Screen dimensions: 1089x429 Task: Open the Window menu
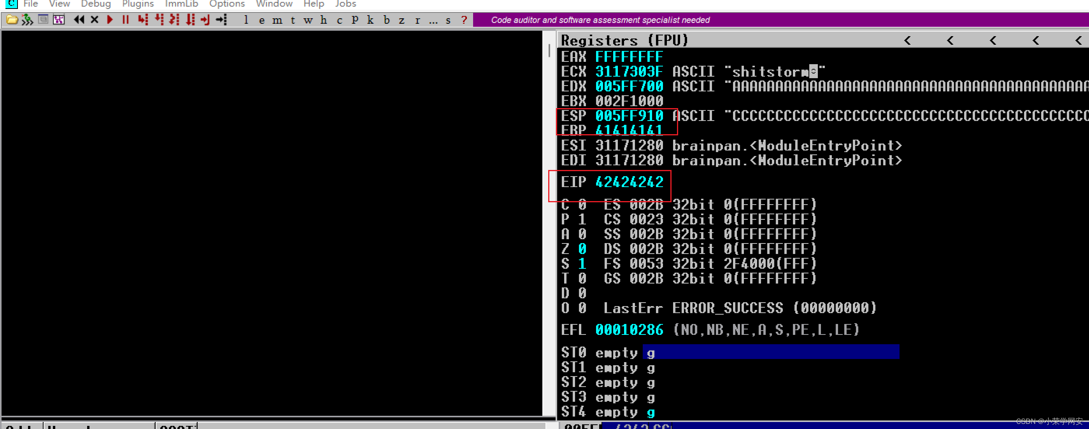click(x=274, y=4)
